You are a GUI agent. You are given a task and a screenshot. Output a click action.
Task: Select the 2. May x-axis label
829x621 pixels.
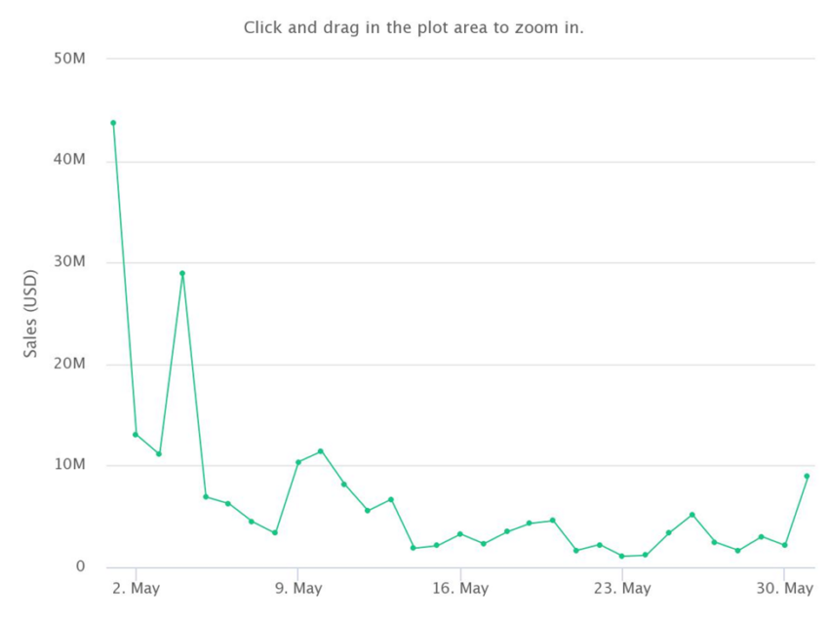pyautogui.click(x=136, y=588)
